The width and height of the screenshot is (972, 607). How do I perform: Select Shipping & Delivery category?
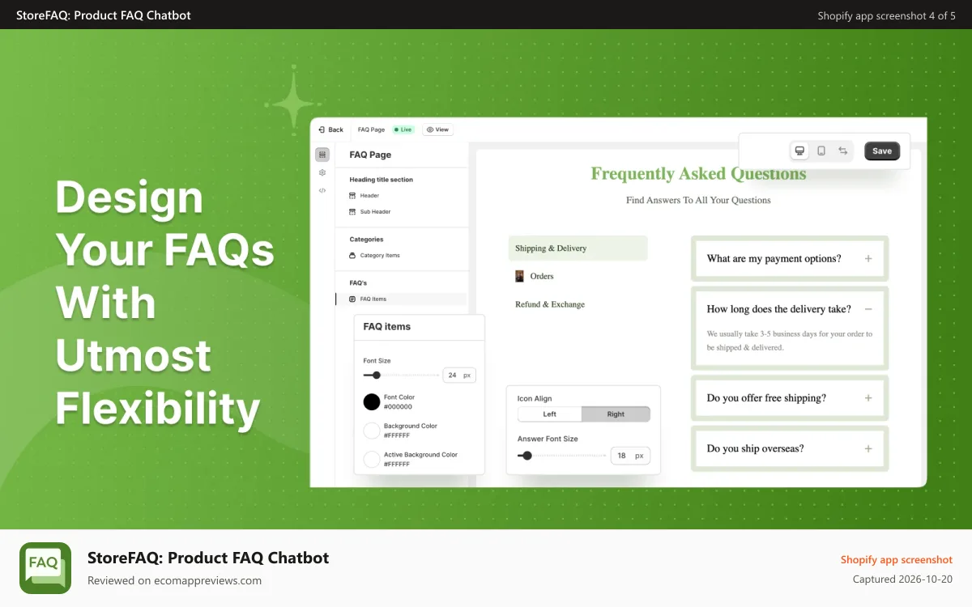(578, 248)
